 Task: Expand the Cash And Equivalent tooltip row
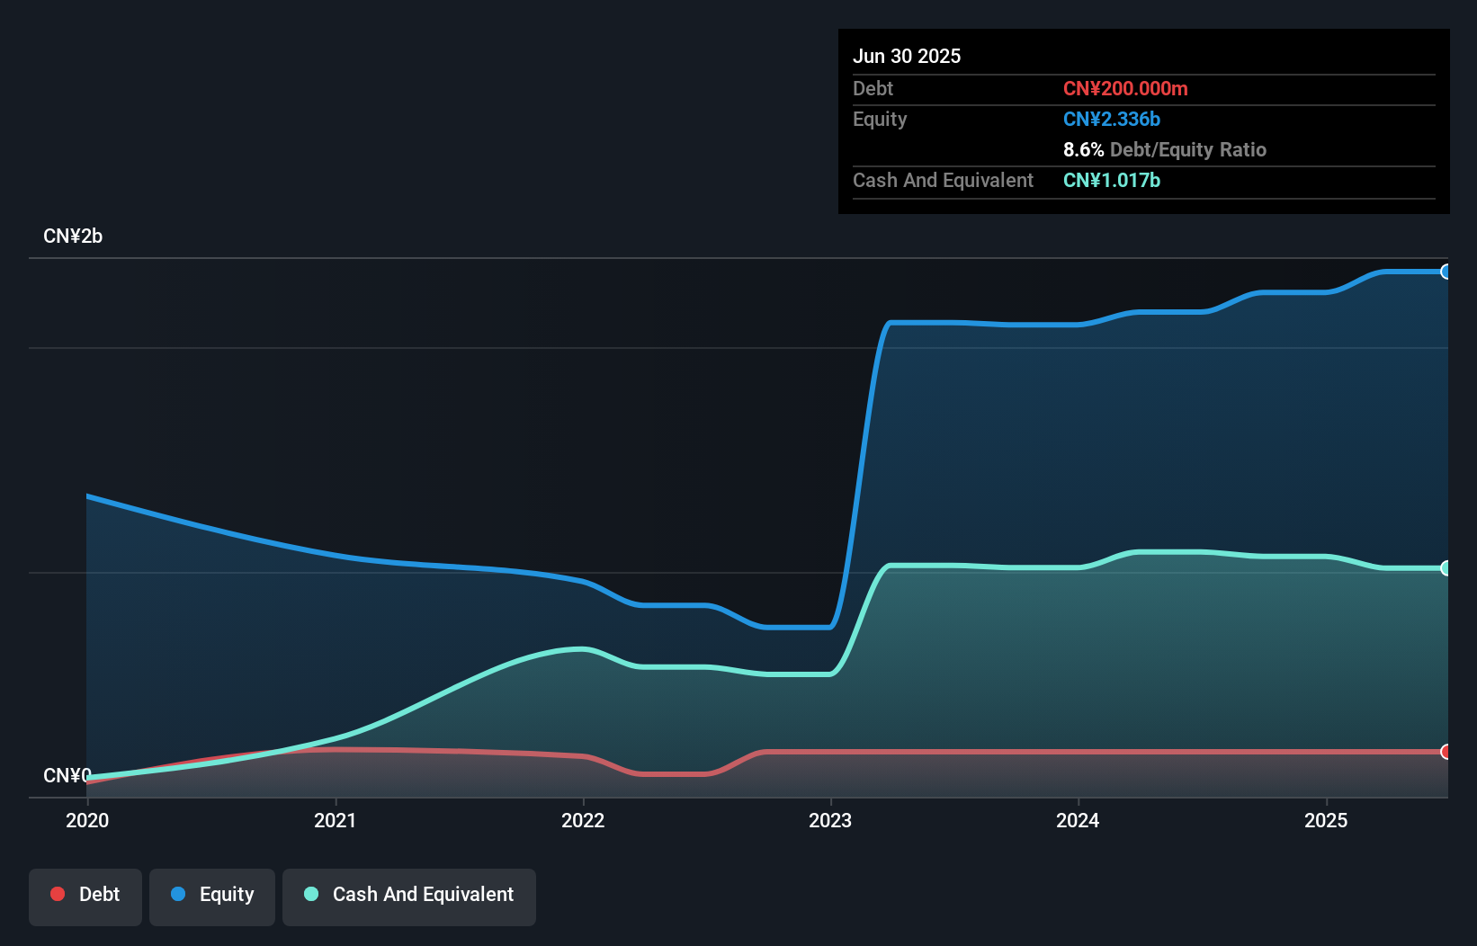click(943, 180)
